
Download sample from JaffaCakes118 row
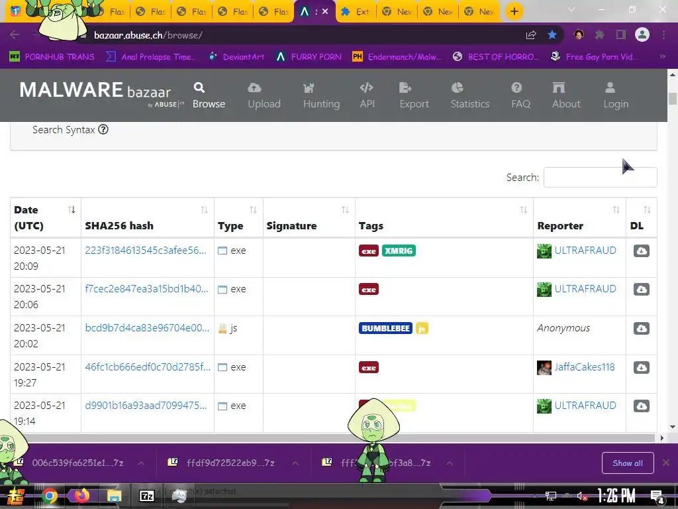(641, 367)
